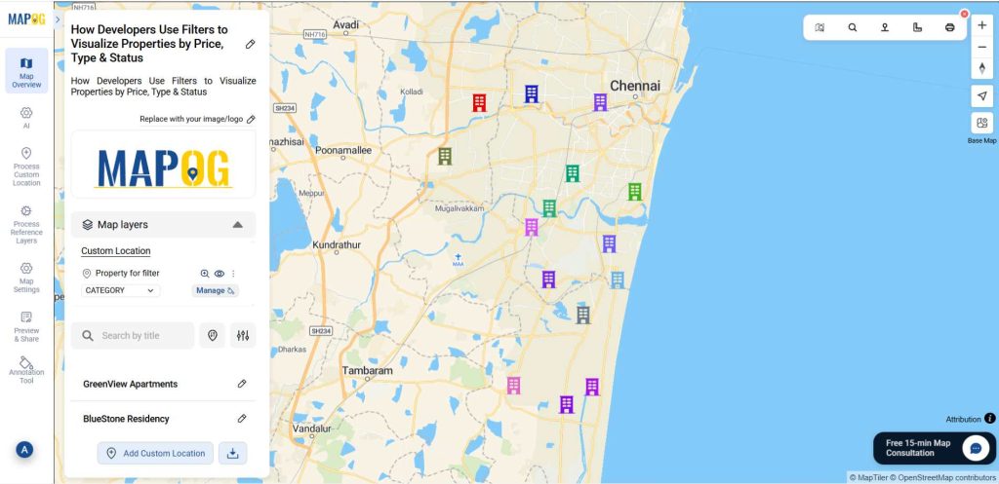Open the CATEGORY dropdown
999x484 pixels.
[x=120, y=290]
